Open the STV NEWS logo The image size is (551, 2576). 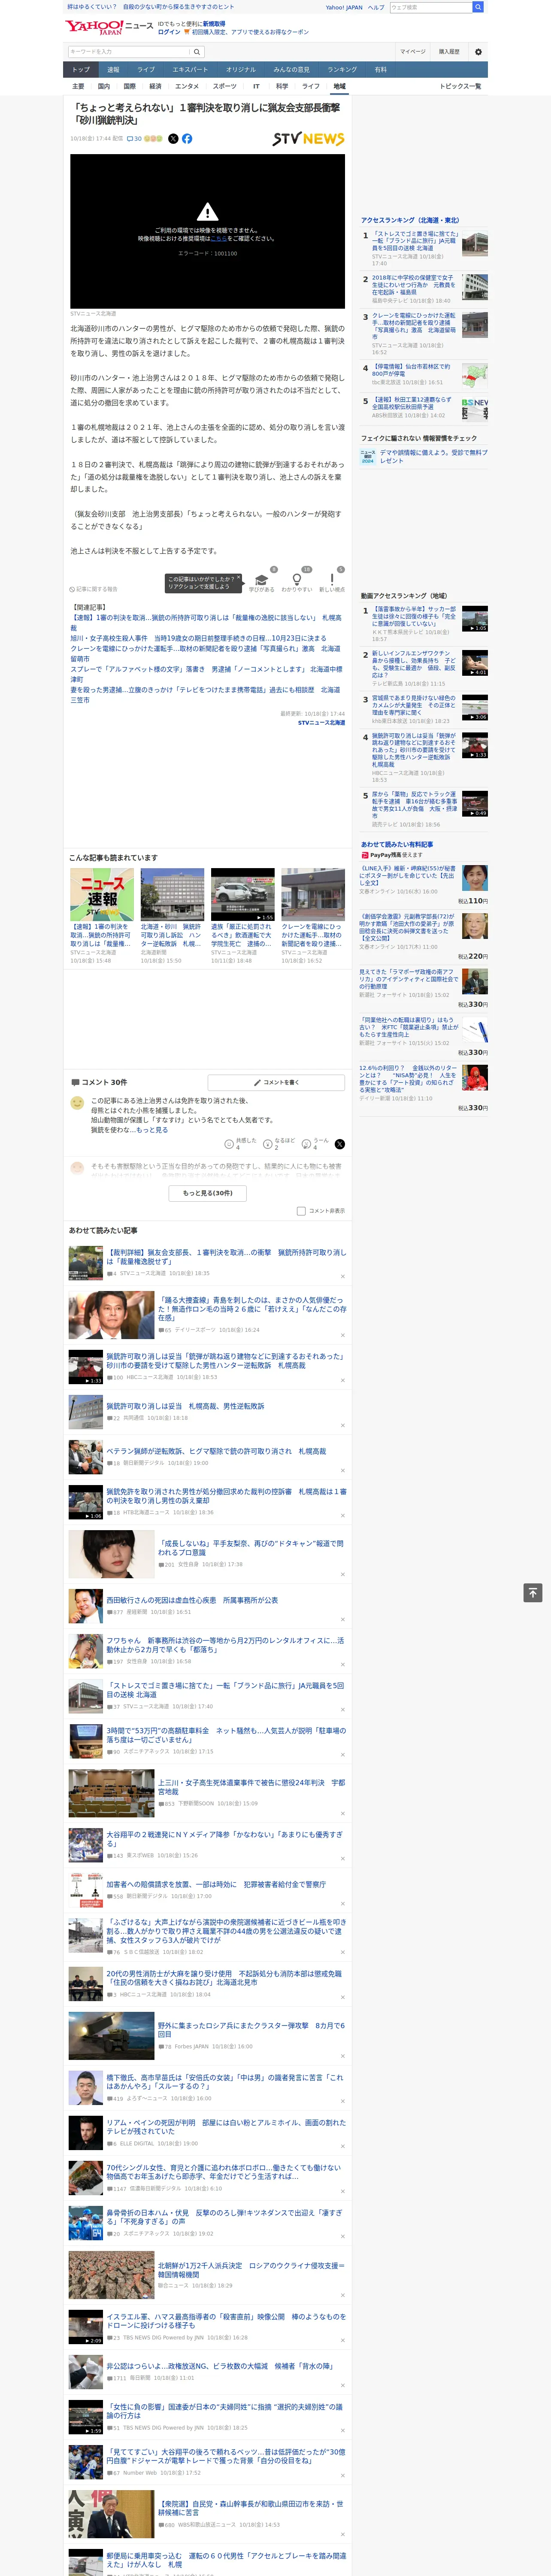(x=308, y=139)
